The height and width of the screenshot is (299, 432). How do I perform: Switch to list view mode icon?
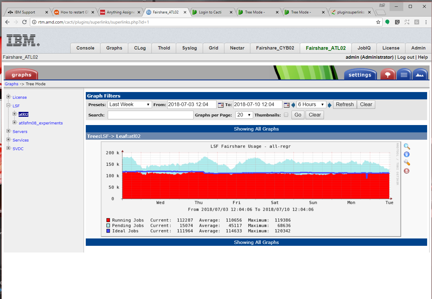pos(404,74)
